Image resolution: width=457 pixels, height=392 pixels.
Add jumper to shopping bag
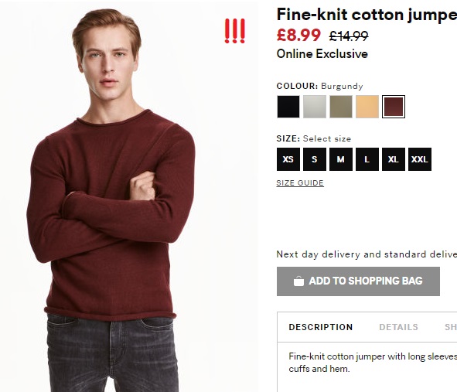click(358, 281)
